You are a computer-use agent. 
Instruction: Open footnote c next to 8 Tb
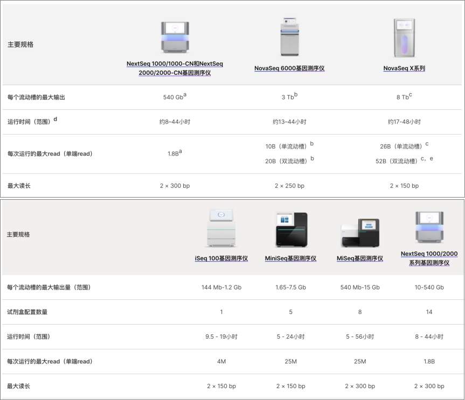[x=411, y=95]
